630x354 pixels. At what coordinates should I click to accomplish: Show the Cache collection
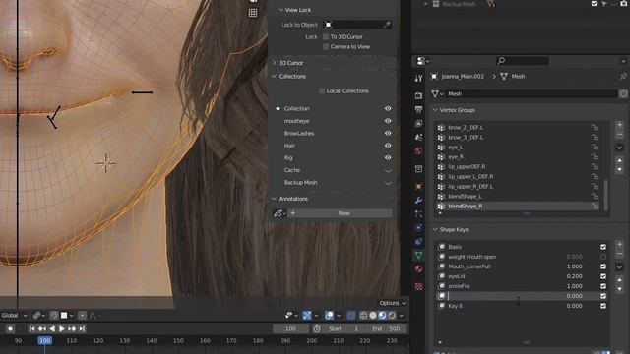pyautogui.click(x=388, y=170)
